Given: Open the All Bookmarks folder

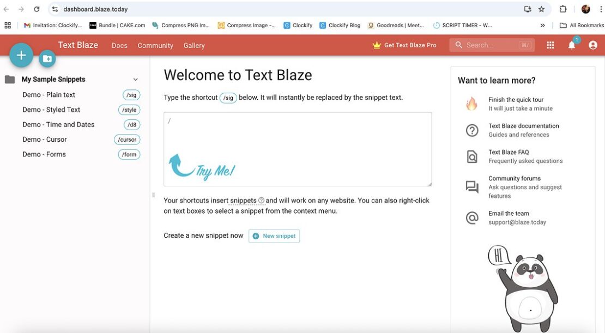Looking at the screenshot, I should pyautogui.click(x=582, y=25).
